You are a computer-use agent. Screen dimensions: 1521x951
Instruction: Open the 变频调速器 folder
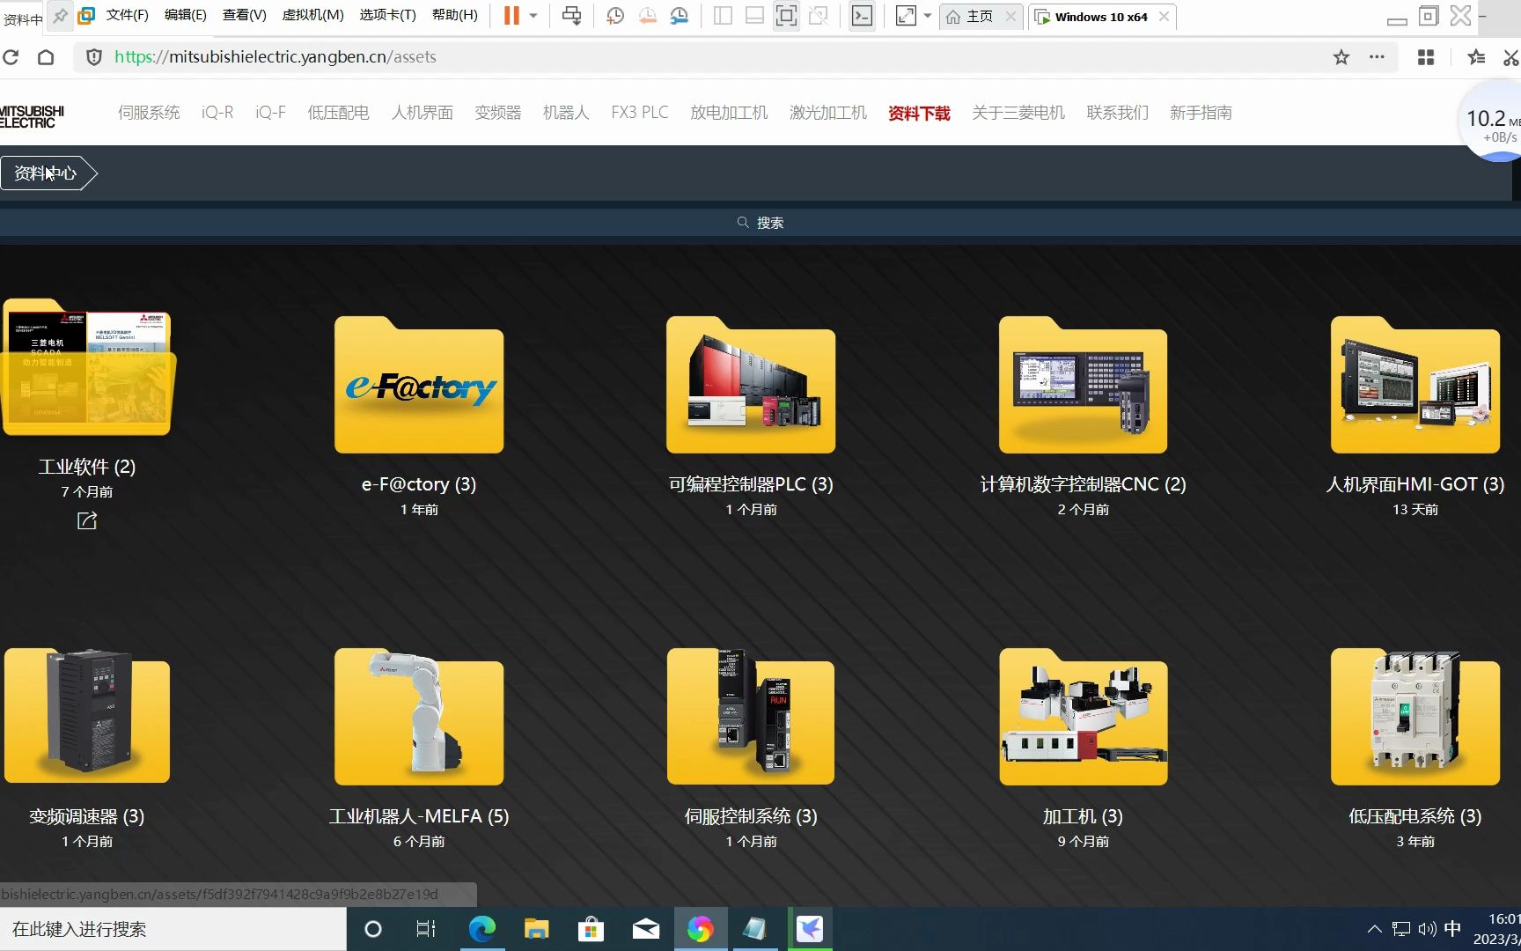pos(87,716)
